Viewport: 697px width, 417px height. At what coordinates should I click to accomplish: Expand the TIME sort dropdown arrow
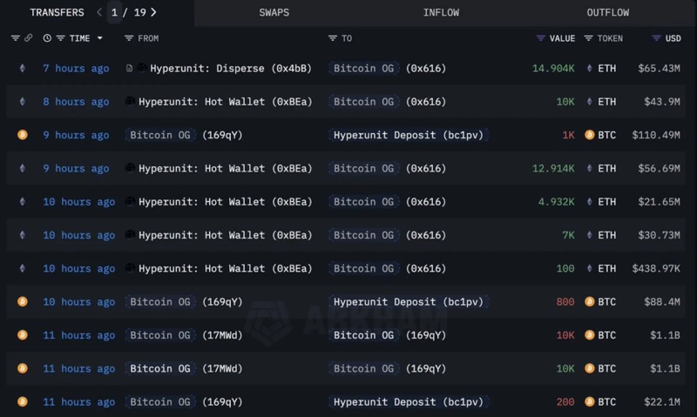99,38
